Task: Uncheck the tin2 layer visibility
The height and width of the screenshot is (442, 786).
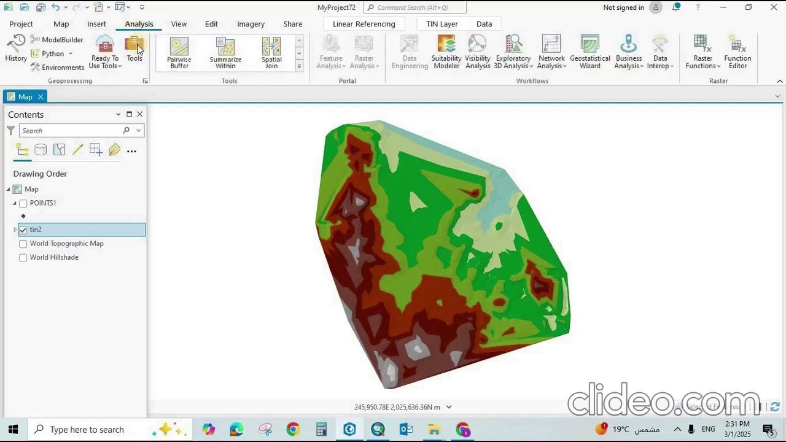Action: pos(23,230)
